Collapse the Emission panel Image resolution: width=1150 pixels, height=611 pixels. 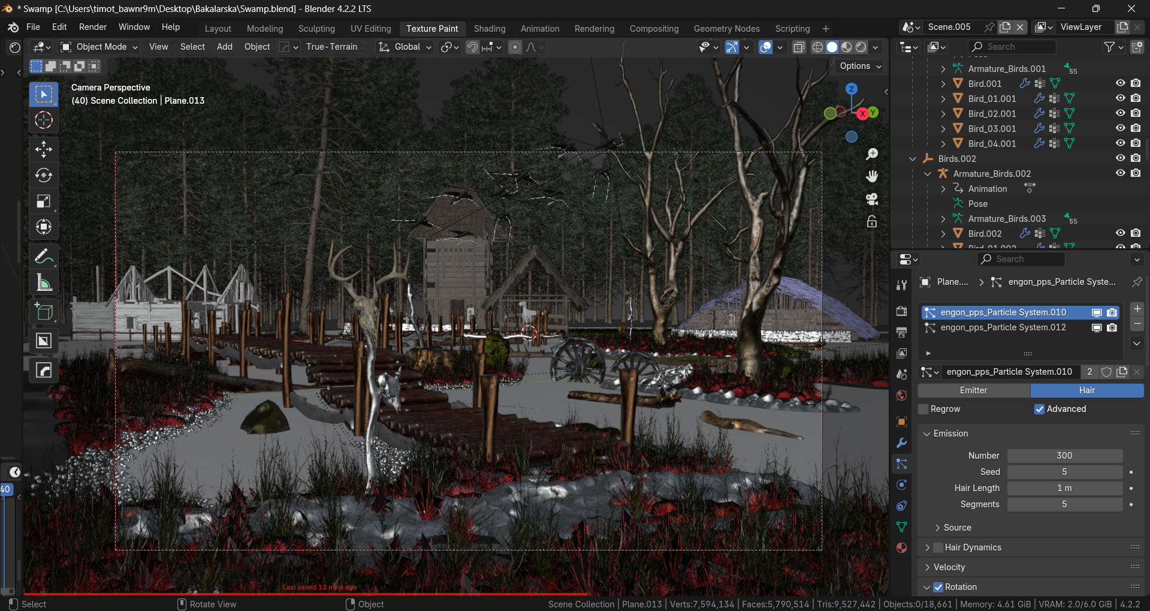coord(926,434)
